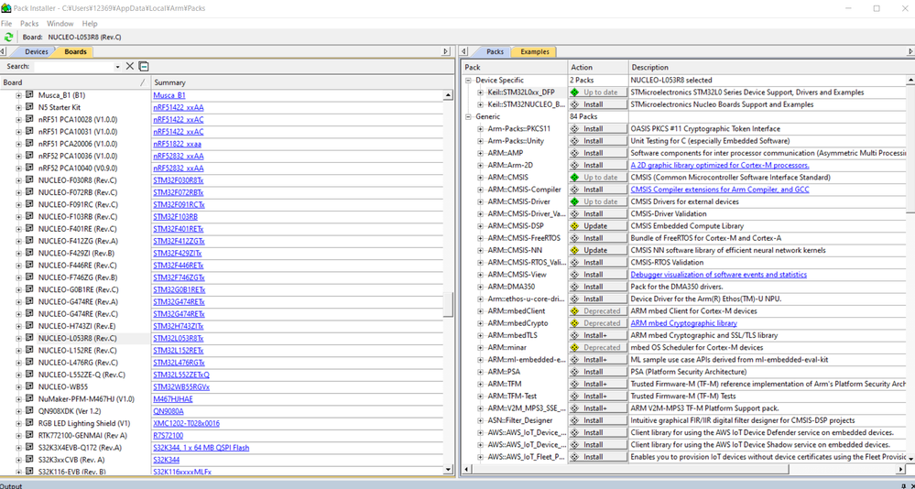This screenshot has width=915, height=489.
Task: Click boards list vertical scrollbar up arrow
Action: (448, 94)
